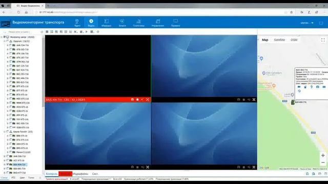Viewport: 328px width, 184px height.
Task: Toggle sound in bottom-left video pane
Action: coord(142,167)
